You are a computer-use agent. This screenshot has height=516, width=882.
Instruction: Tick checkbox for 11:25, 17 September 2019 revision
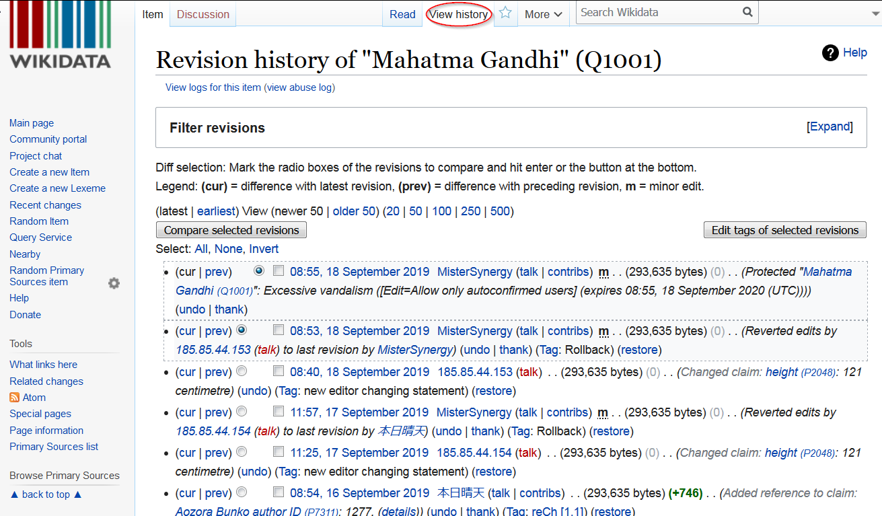(279, 452)
